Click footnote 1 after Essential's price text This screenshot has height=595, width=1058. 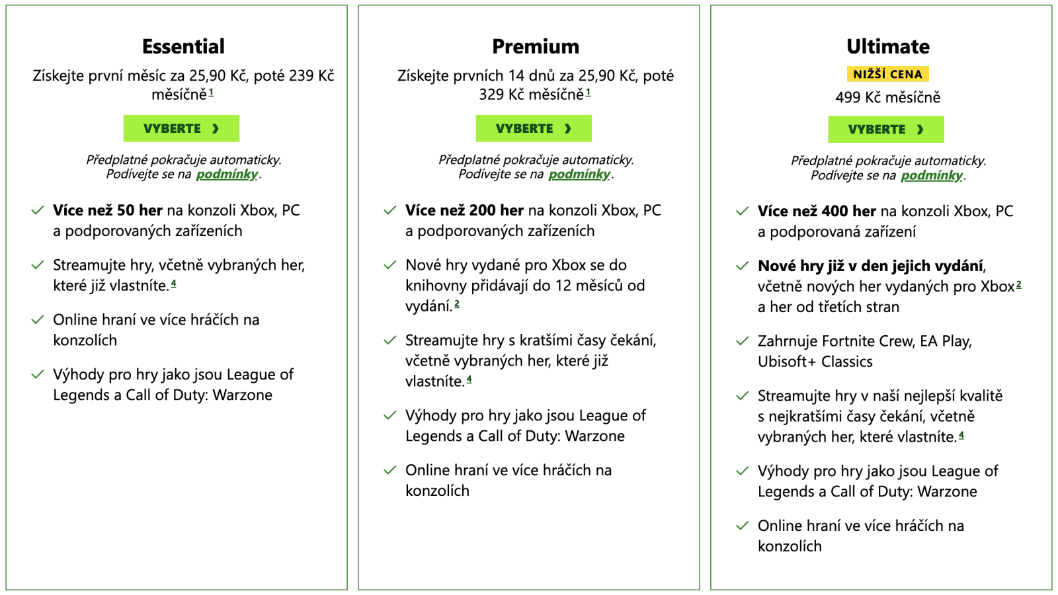(212, 94)
